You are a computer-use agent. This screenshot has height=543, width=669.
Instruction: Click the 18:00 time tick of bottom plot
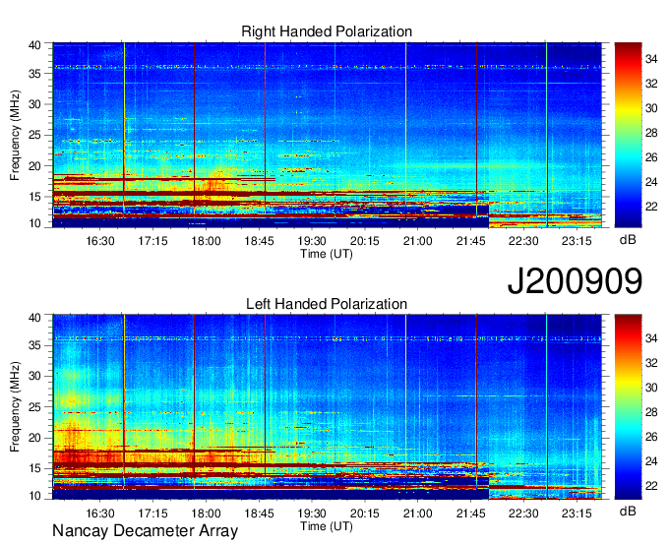pyautogui.click(x=206, y=513)
